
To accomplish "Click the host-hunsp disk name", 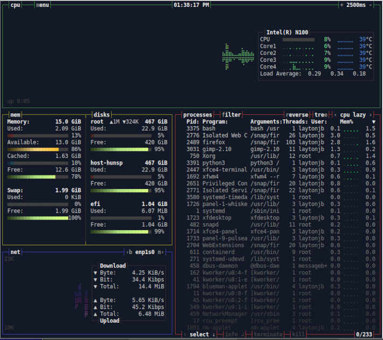I will pyautogui.click(x=107, y=163).
